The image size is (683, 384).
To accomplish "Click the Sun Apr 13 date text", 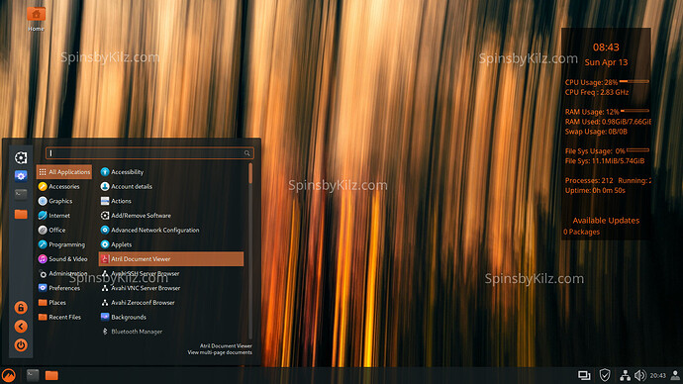I will tap(606, 62).
